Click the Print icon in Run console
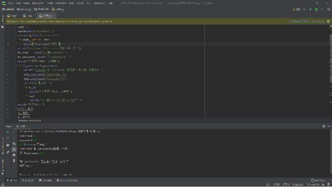The height and width of the screenshot is (187, 332). coord(14,155)
